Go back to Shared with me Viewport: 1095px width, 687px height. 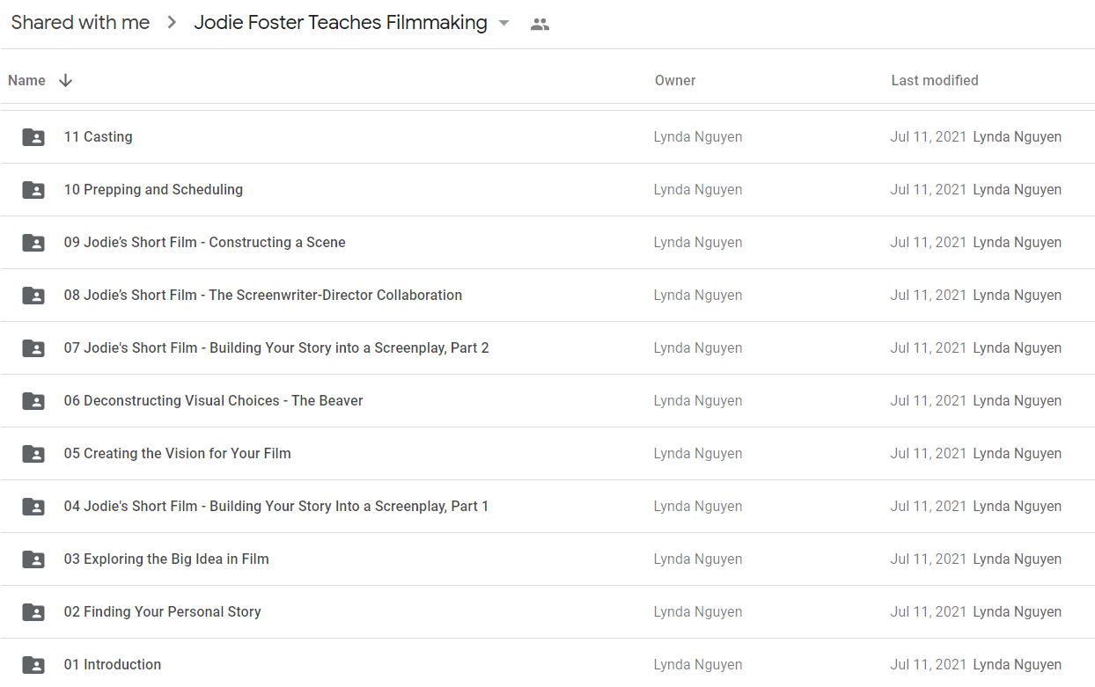[x=80, y=23]
